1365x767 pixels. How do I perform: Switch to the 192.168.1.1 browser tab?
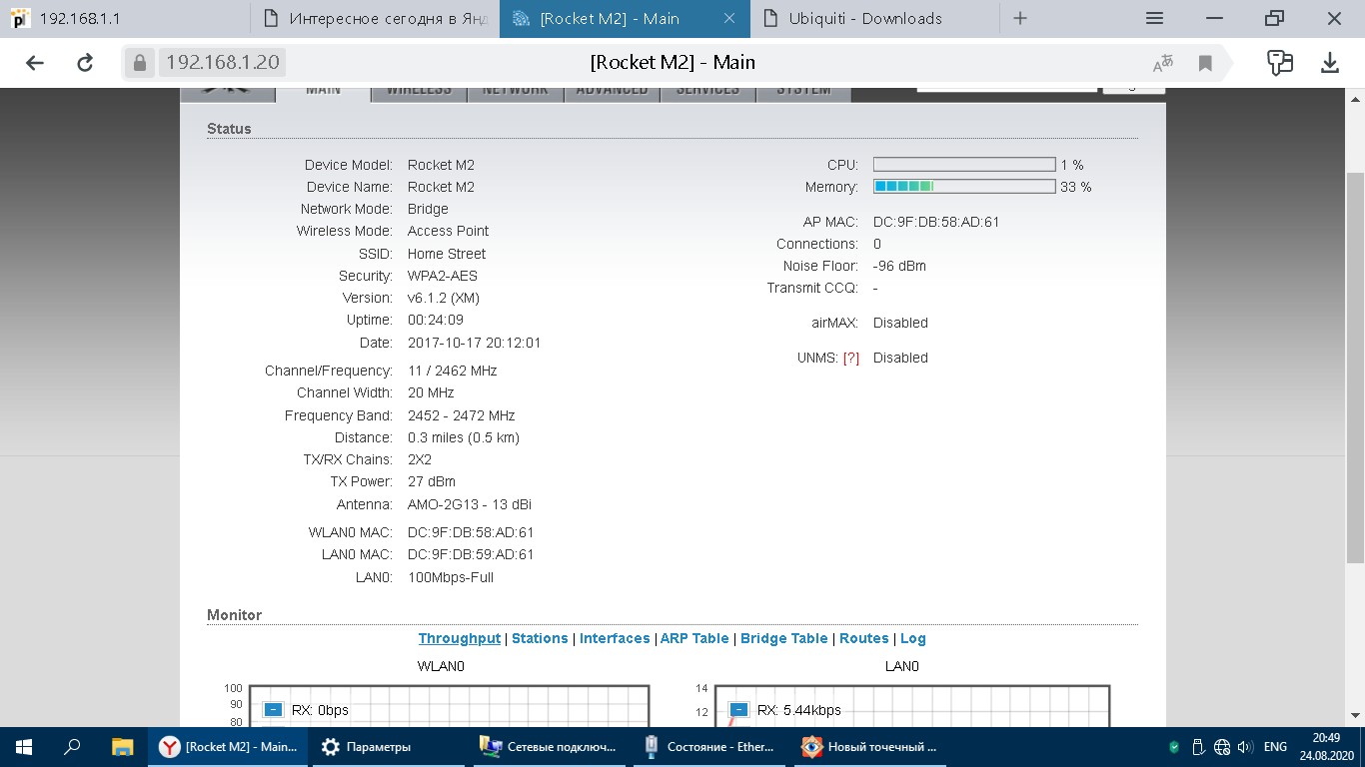[125, 18]
